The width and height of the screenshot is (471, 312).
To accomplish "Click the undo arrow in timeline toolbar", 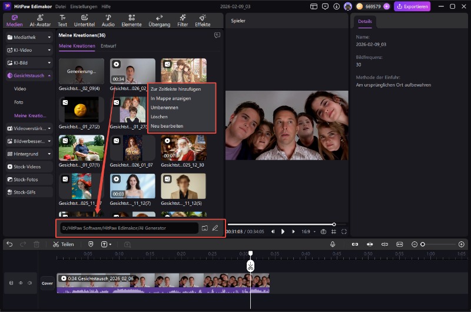I will (x=9, y=244).
